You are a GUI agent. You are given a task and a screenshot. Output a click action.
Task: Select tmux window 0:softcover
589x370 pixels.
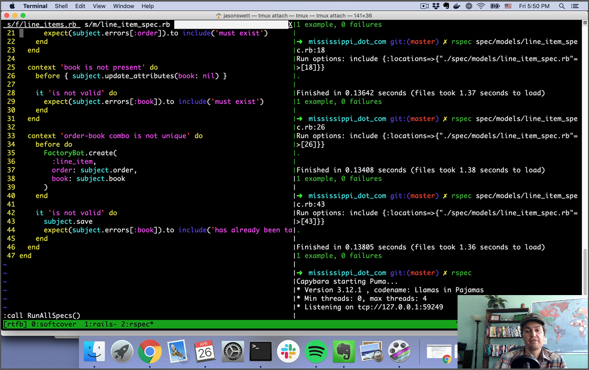(x=53, y=324)
